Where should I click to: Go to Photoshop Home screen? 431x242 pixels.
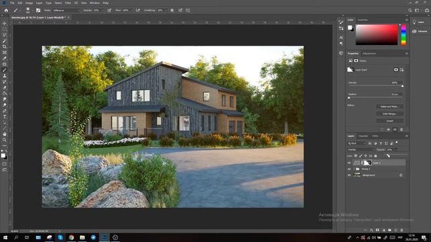[x=6, y=10]
